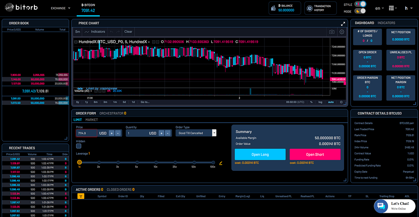Set chart range to 1d
The image size is (419, 217).
(x=133, y=102)
